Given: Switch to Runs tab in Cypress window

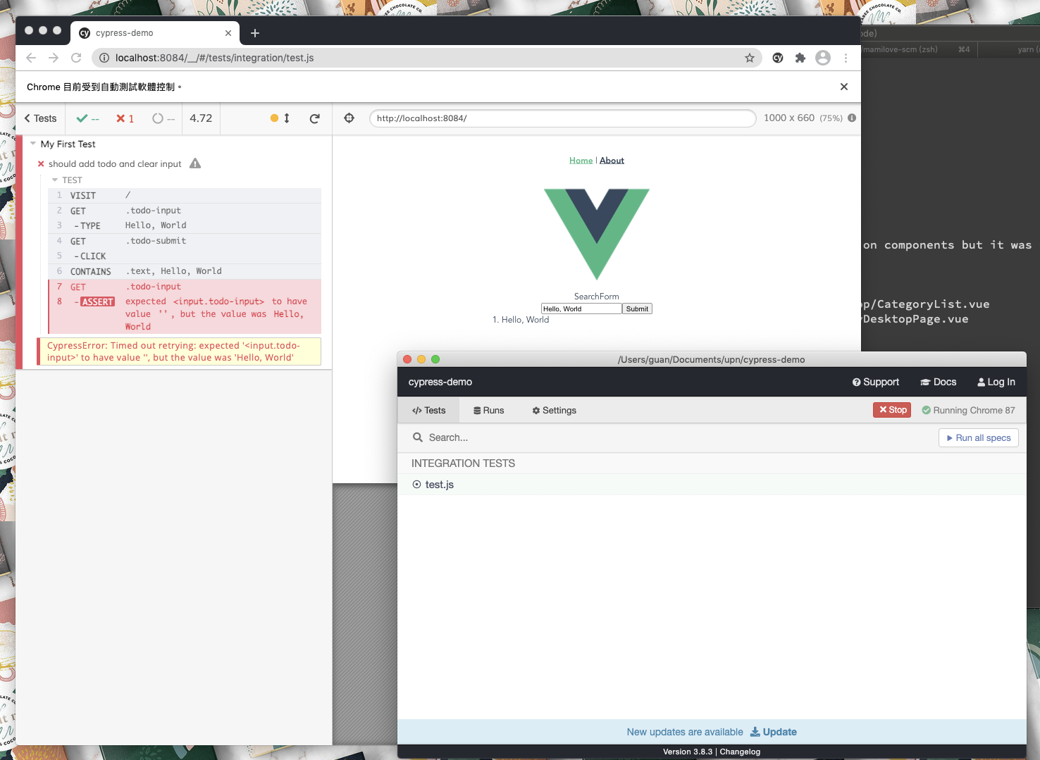Looking at the screenshot, I should pyautogui.click(x=489, y=410).
